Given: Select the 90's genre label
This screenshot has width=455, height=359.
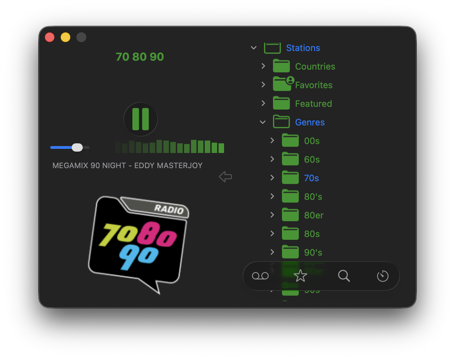Looking at the screenshot, I should tap(313, 253).
